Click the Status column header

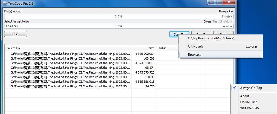tap(167, 48)
